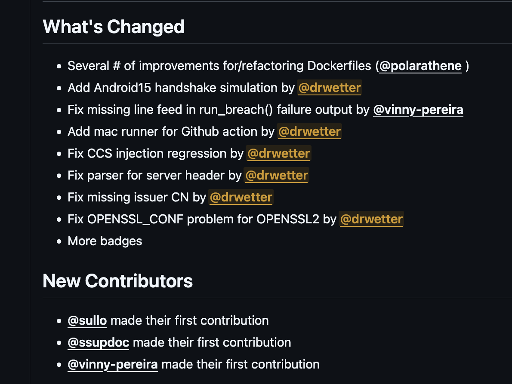
Task: Open @drwetter link on issuer CN line
Action: [x=241, y=197]
